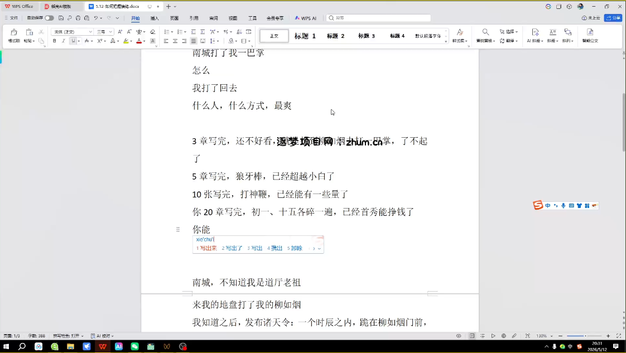Switch to web layout view globe icon

click(503, 336)
